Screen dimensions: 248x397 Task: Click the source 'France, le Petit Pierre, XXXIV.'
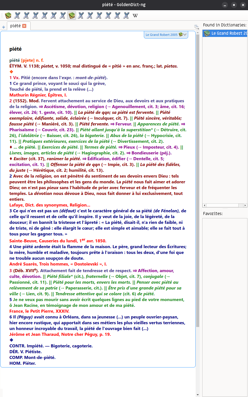(39, 311)
